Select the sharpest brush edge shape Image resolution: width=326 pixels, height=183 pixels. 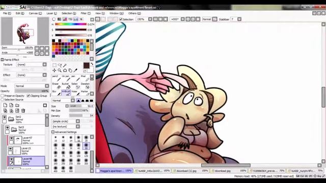coord(78,101)
